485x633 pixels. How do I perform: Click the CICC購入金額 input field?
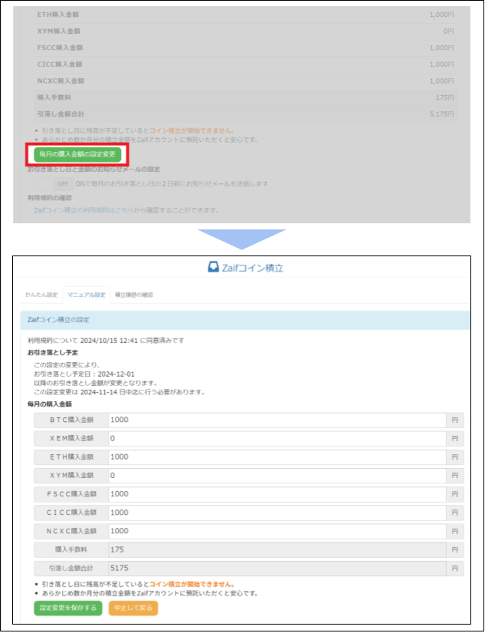point(277,513)
